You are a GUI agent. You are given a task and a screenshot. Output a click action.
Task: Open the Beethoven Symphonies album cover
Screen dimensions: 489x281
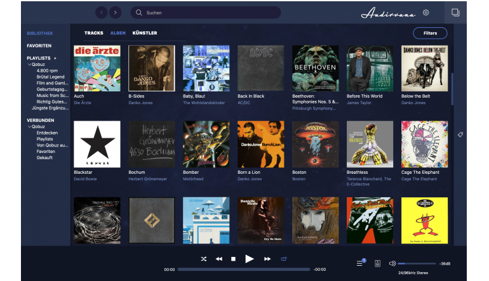(315, 69)
